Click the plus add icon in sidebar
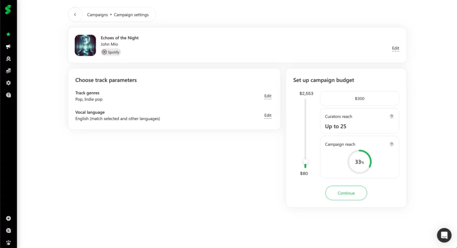Image resolution: width=457 pixels, height=248 pixels. click(8, 219)
